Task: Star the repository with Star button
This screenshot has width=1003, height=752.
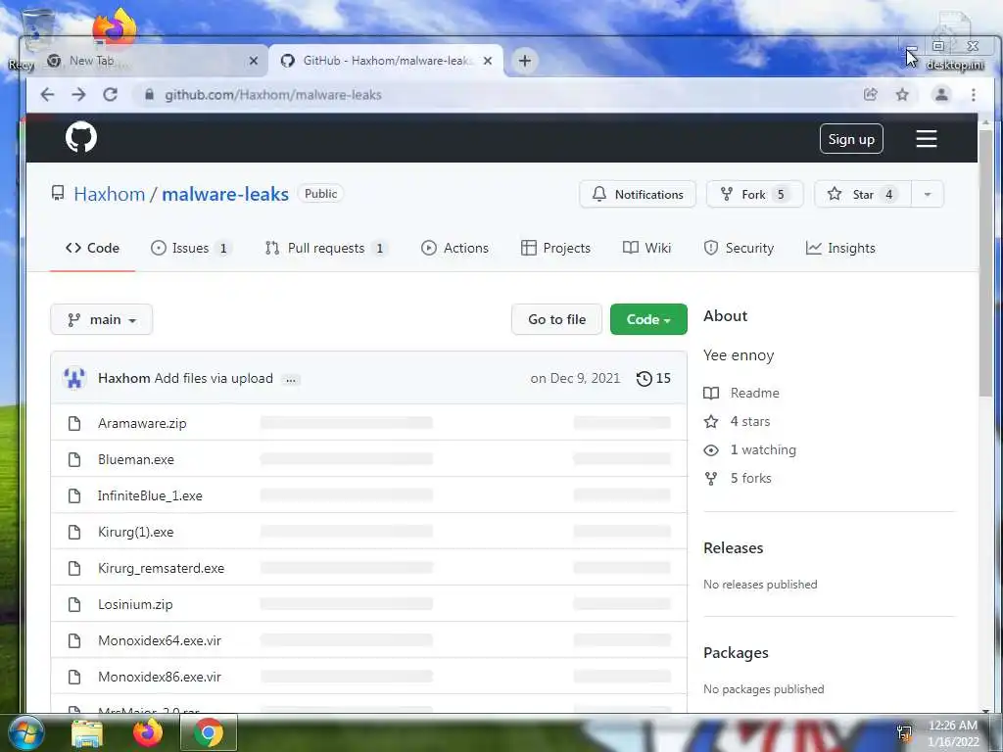Action: point(862,195)
